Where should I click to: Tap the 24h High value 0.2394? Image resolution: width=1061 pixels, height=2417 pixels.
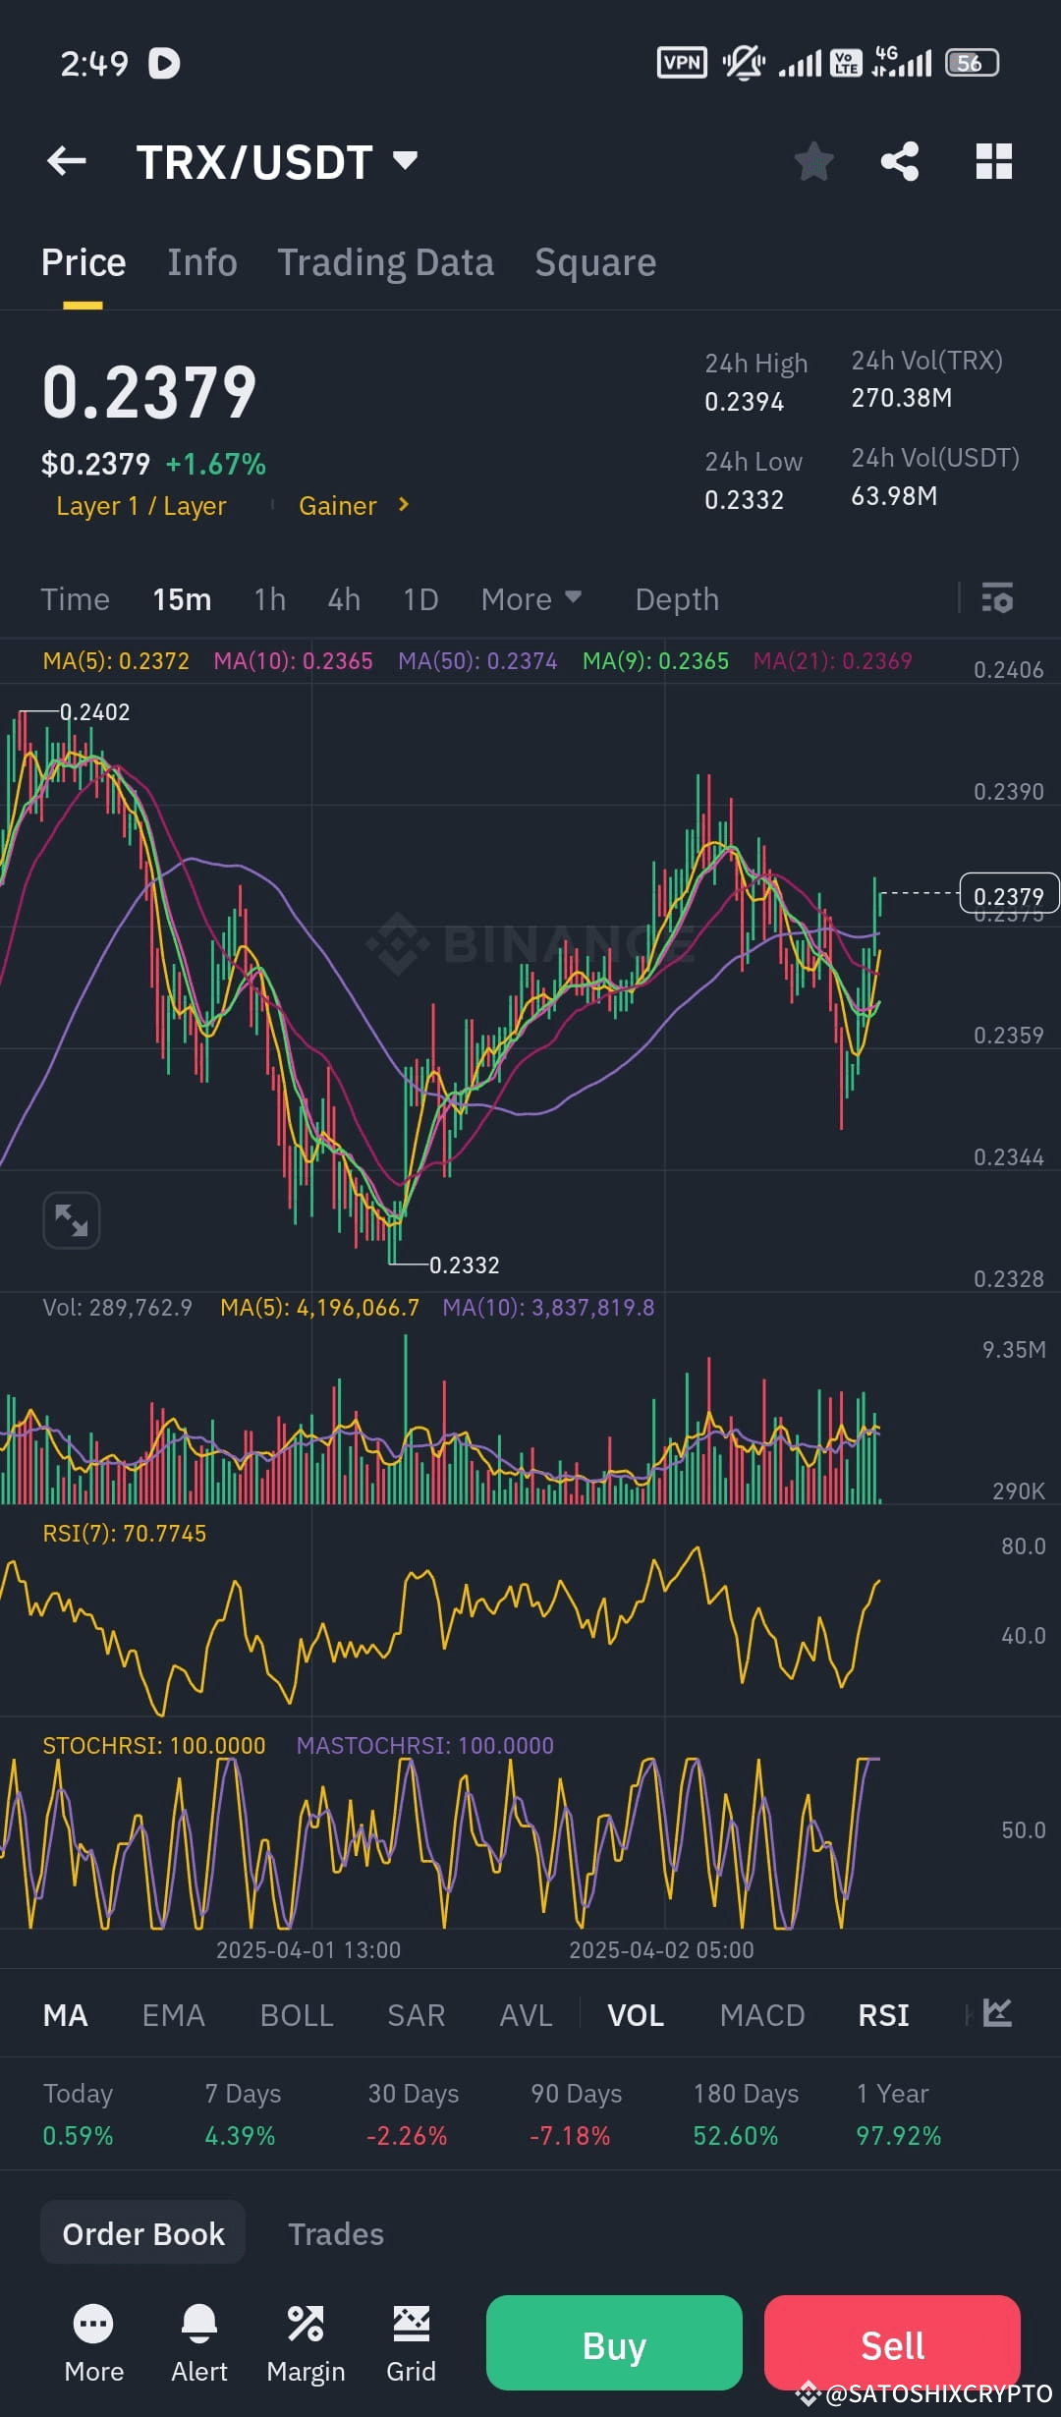tap(744, 402)
